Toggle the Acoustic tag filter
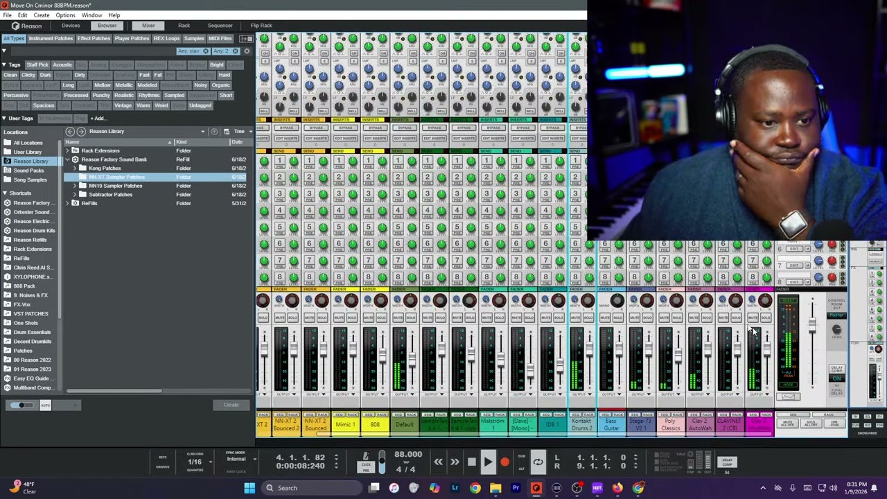The width and height of the screenshot is (887, 499). coord(62,65)
